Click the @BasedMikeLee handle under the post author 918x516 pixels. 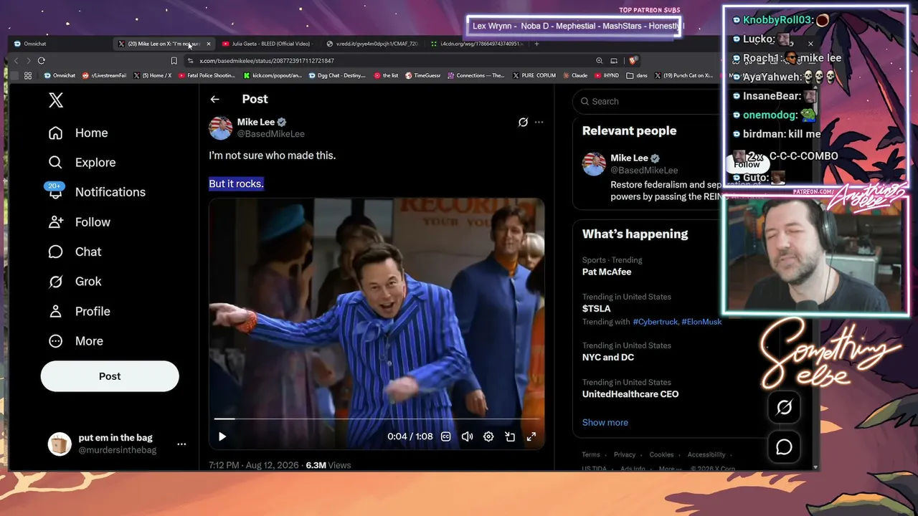pos(271,134)
